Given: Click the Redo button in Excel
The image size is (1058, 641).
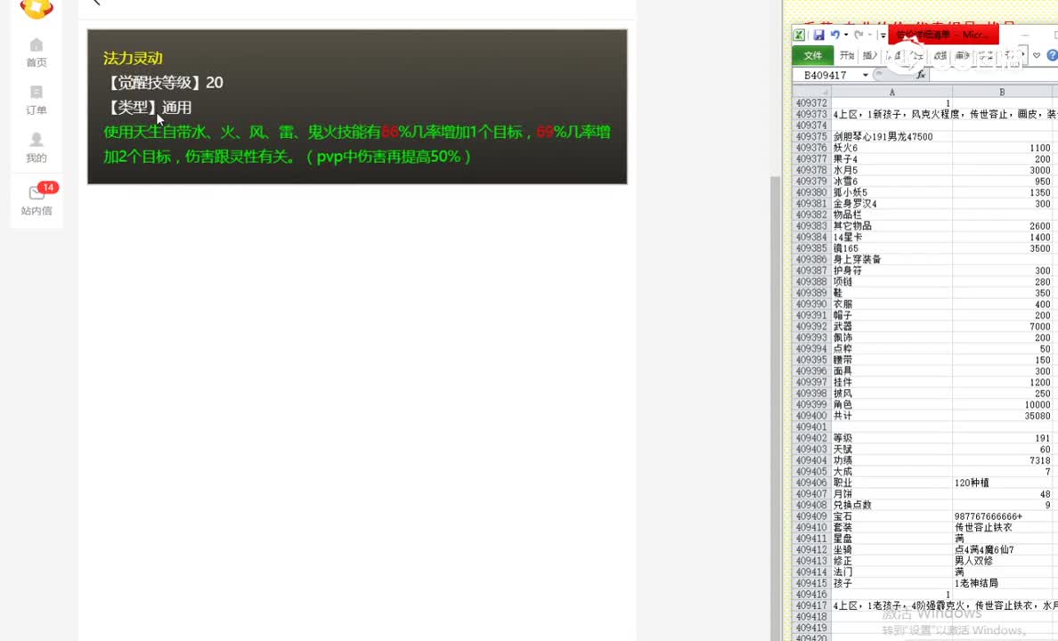Looking at the screenshot, I should coord(859,35).
